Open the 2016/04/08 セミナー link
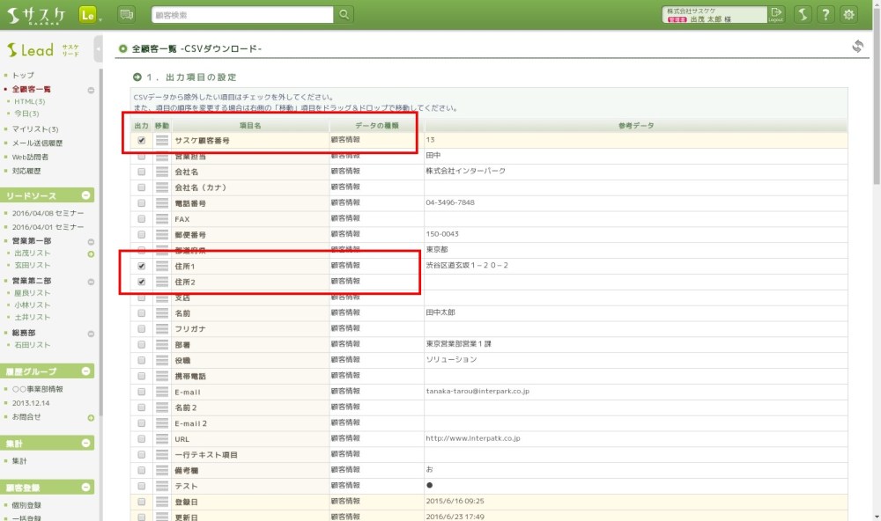 [48, 214]
